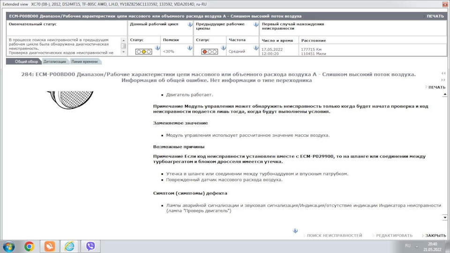Click info icon beside Данный рабочий цикл
Screen dimensions: 450x253
click(190, 24)
